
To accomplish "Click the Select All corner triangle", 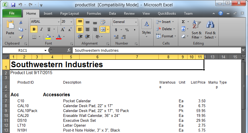I will pyautogui.click(x=6, y=57).
